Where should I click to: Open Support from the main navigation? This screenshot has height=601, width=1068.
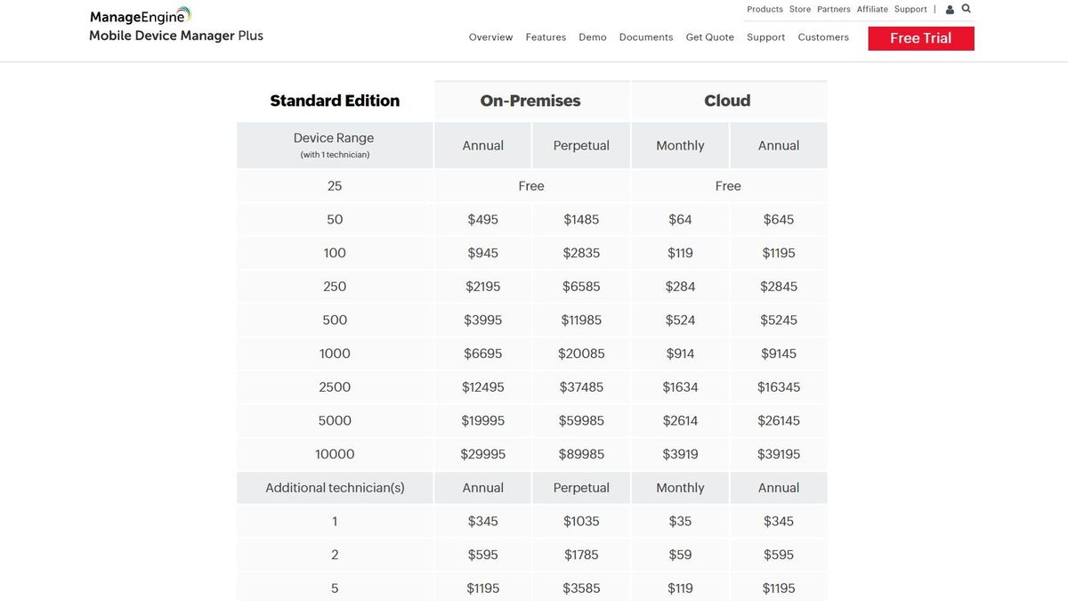point(765,37)
